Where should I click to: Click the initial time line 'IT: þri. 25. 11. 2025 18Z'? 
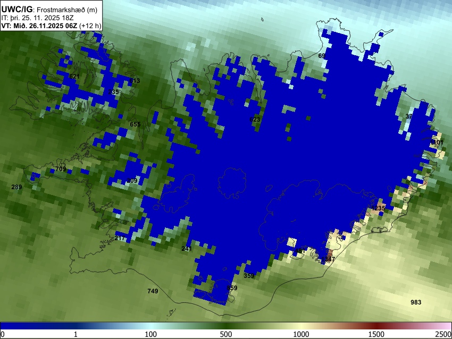click(37, 18)
